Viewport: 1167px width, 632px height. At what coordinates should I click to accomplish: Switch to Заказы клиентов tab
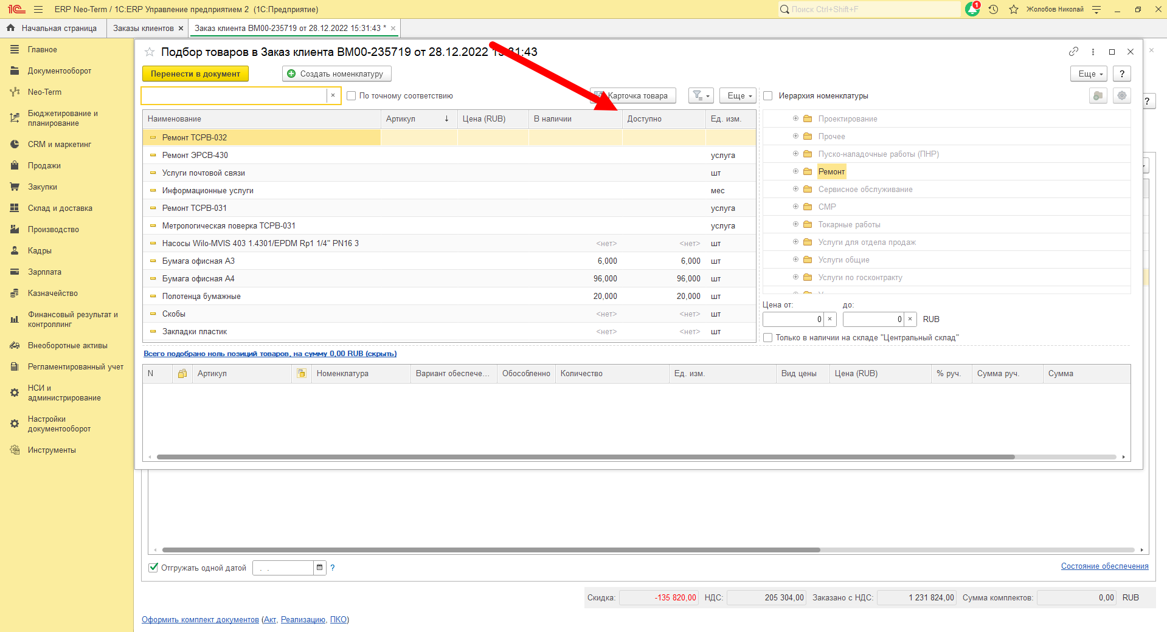pos(144,28)
